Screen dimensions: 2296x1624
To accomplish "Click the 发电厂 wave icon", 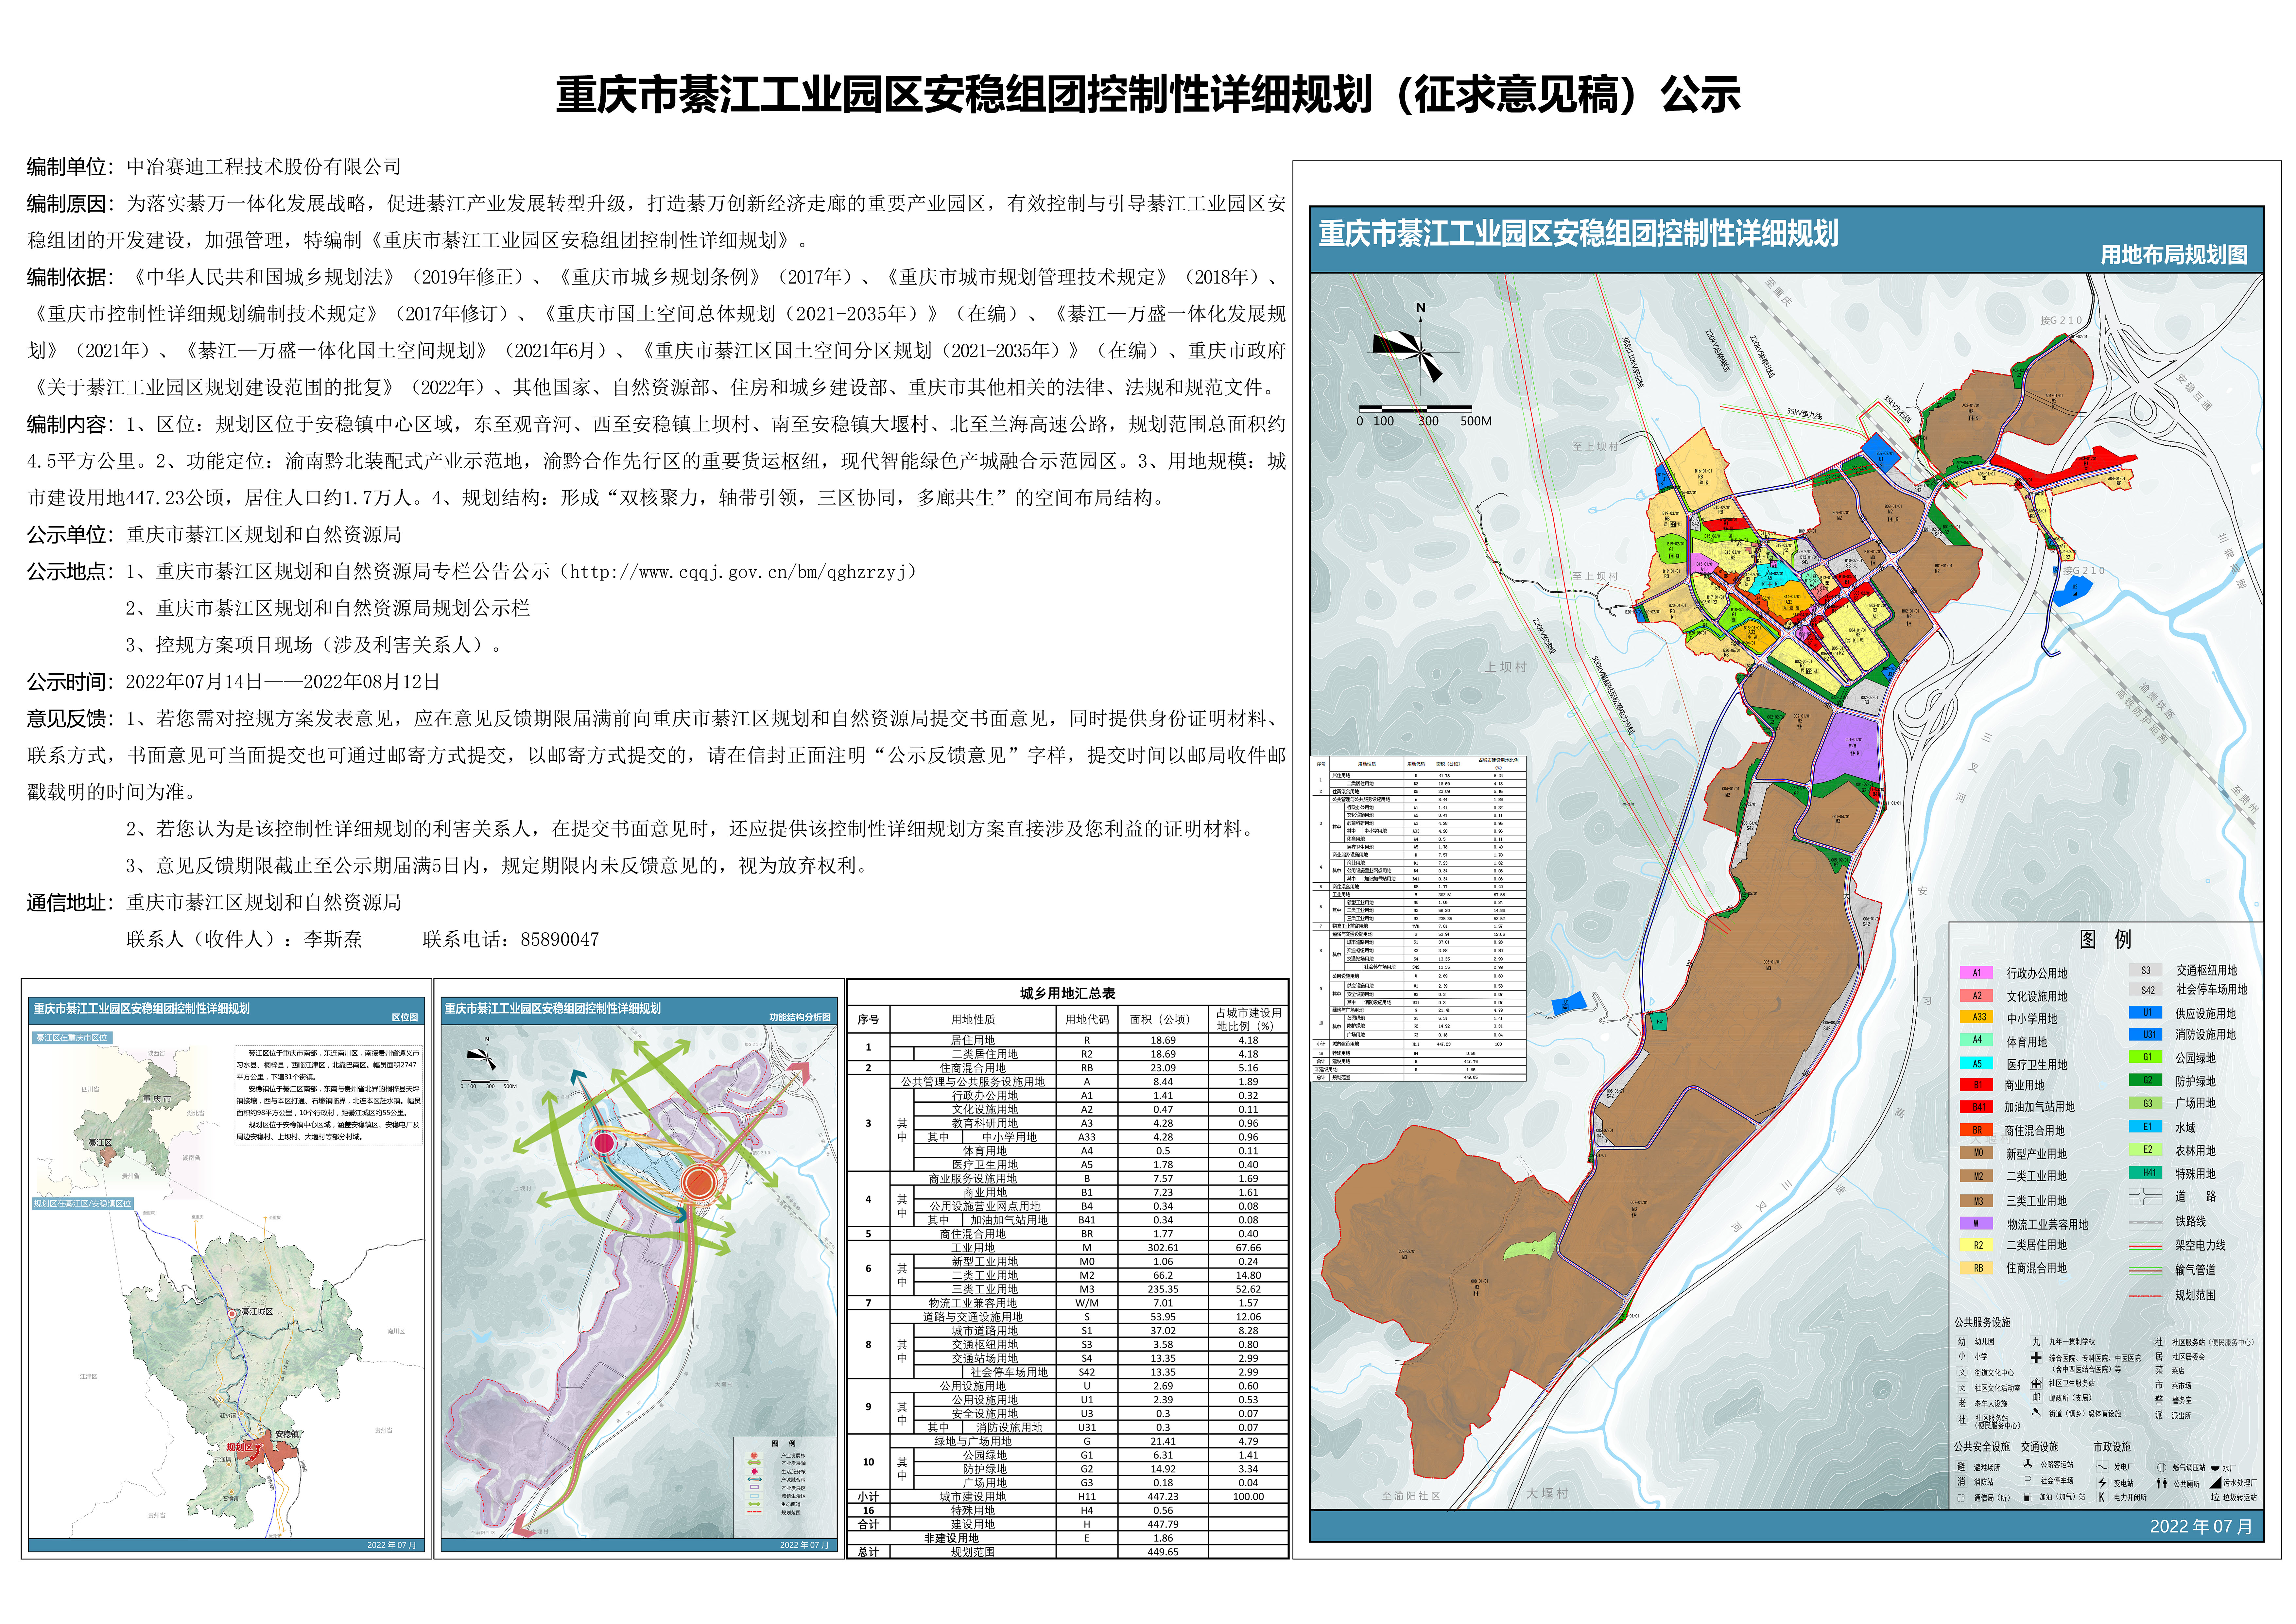I will 2103,1467.
